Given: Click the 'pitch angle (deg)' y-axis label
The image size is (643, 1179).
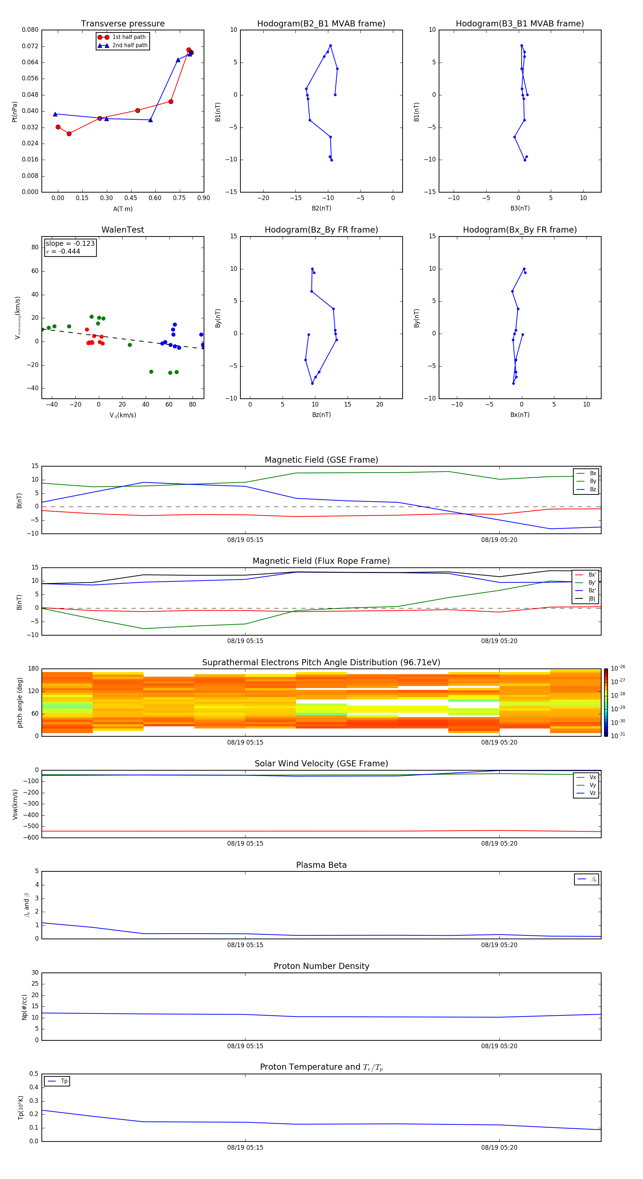Looking at the screenshot, I should [x=20, y=702].
